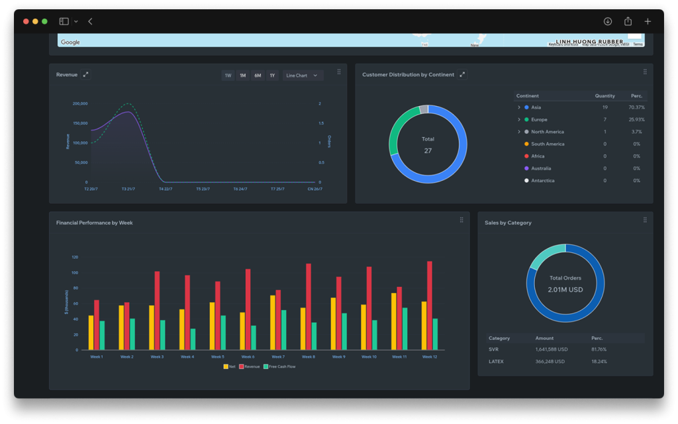Toggle Revenue series in chart legend
This screenshot has width=678, height=424.
click(250, 366)
